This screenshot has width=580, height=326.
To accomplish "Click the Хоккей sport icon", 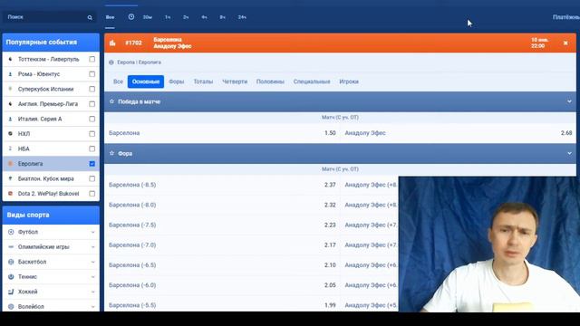I will click(x=11, y=292).
